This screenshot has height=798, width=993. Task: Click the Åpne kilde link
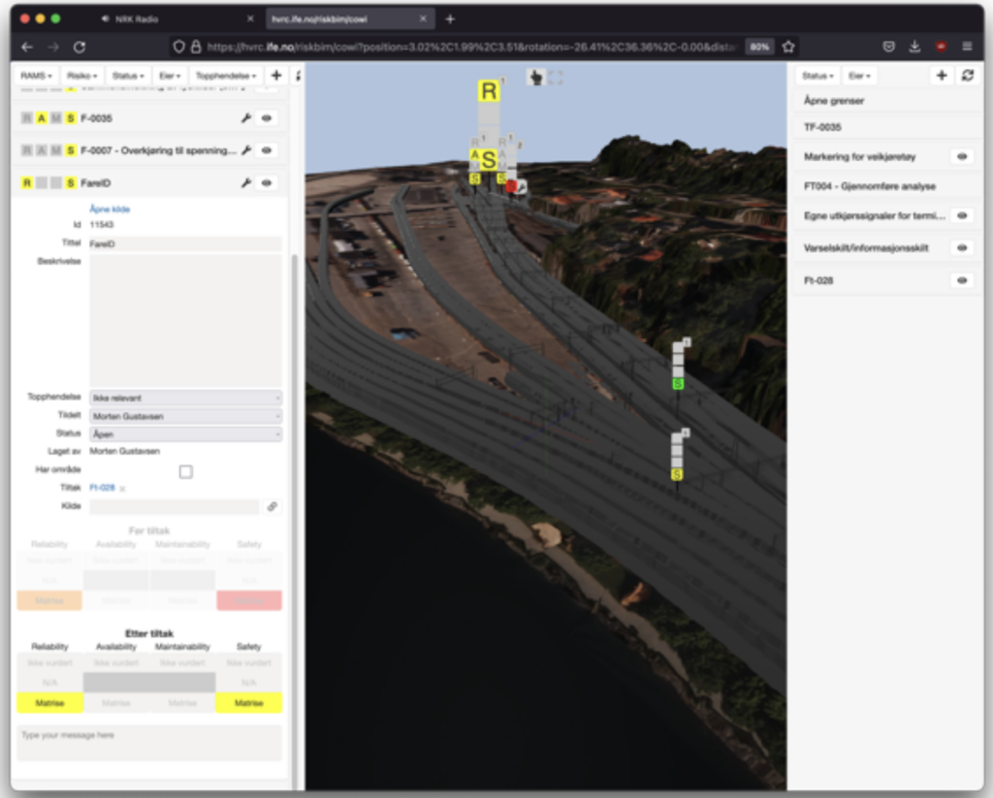click(110, 209)
